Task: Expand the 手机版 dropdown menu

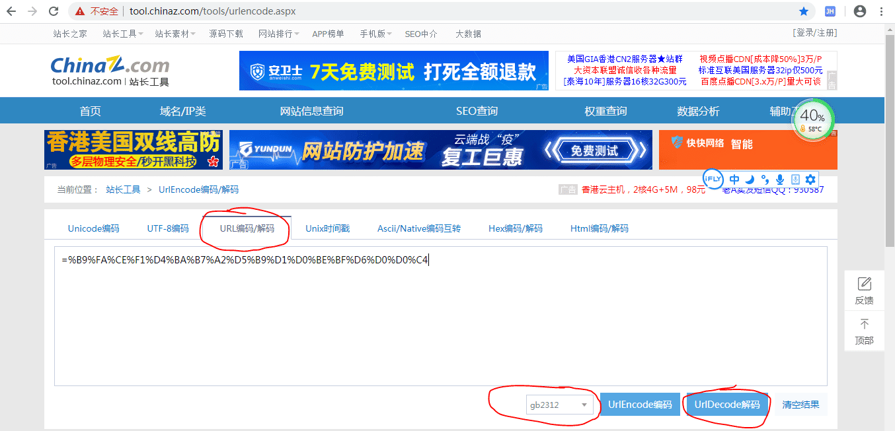Action: [x=375, y=34]
